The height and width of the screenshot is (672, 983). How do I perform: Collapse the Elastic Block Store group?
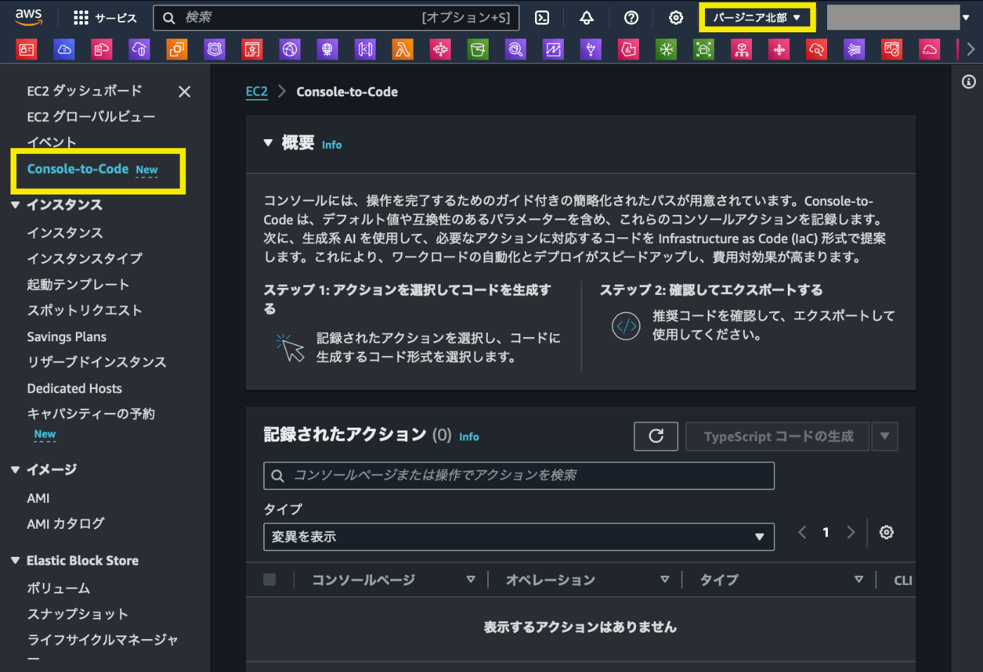coord(15,560)
